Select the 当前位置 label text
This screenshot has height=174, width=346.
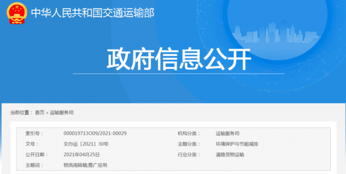(21, 113)
